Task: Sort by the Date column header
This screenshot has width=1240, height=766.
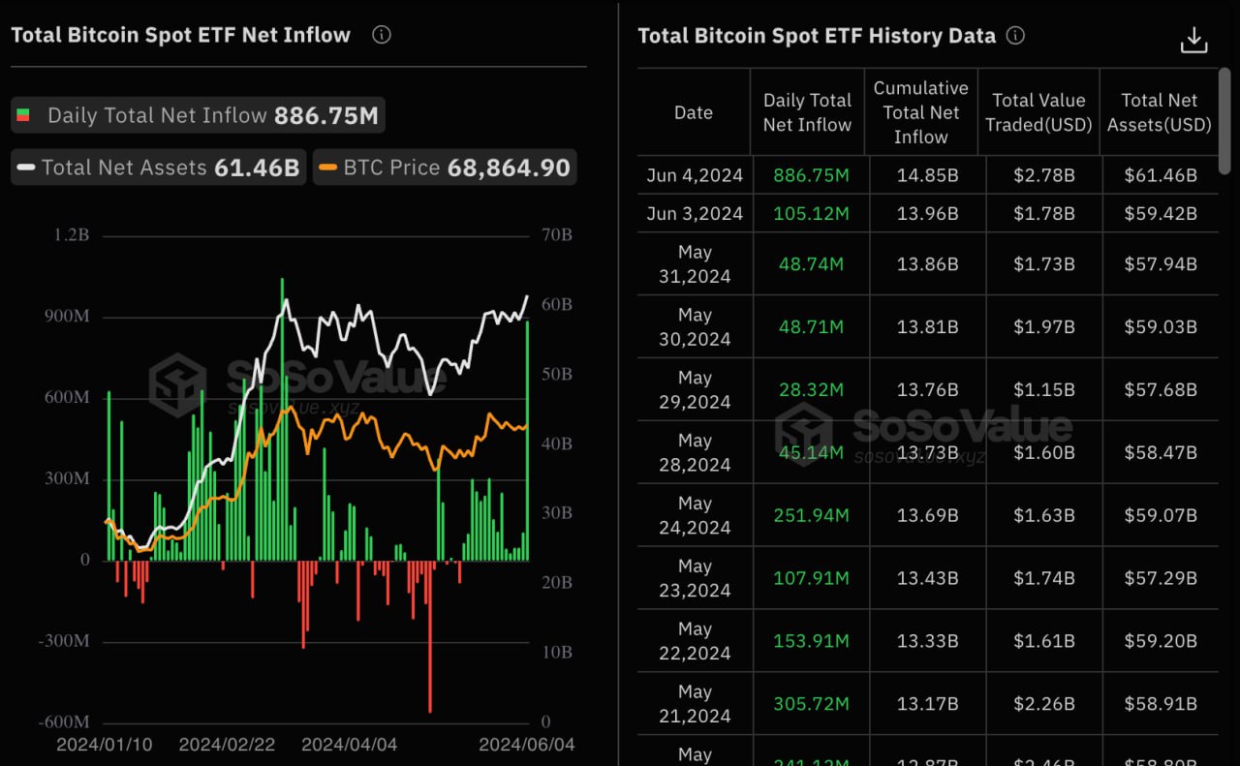Action: [x=693, y=112]
